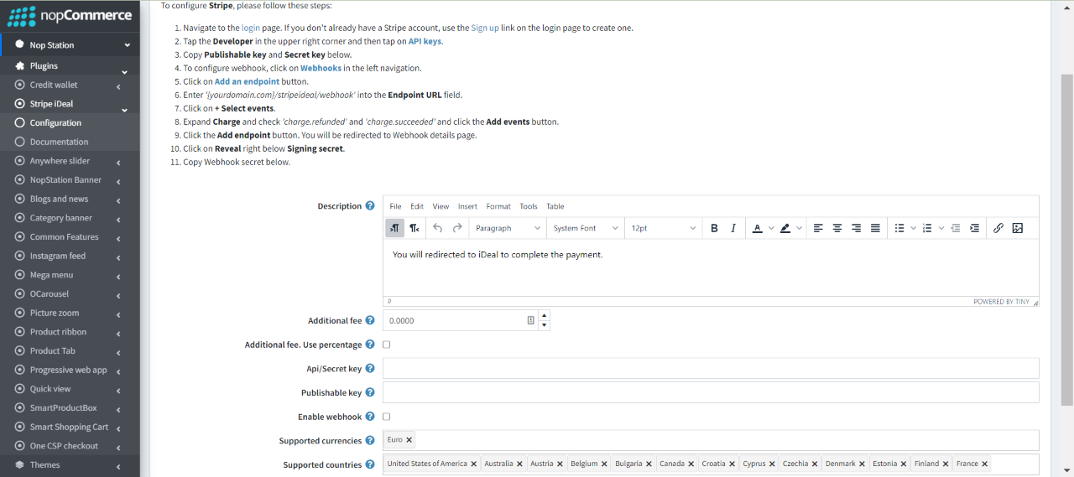Remove the Australia country tag
The width and height of the screenshot is (1074, 477).
tap(519, 464)
